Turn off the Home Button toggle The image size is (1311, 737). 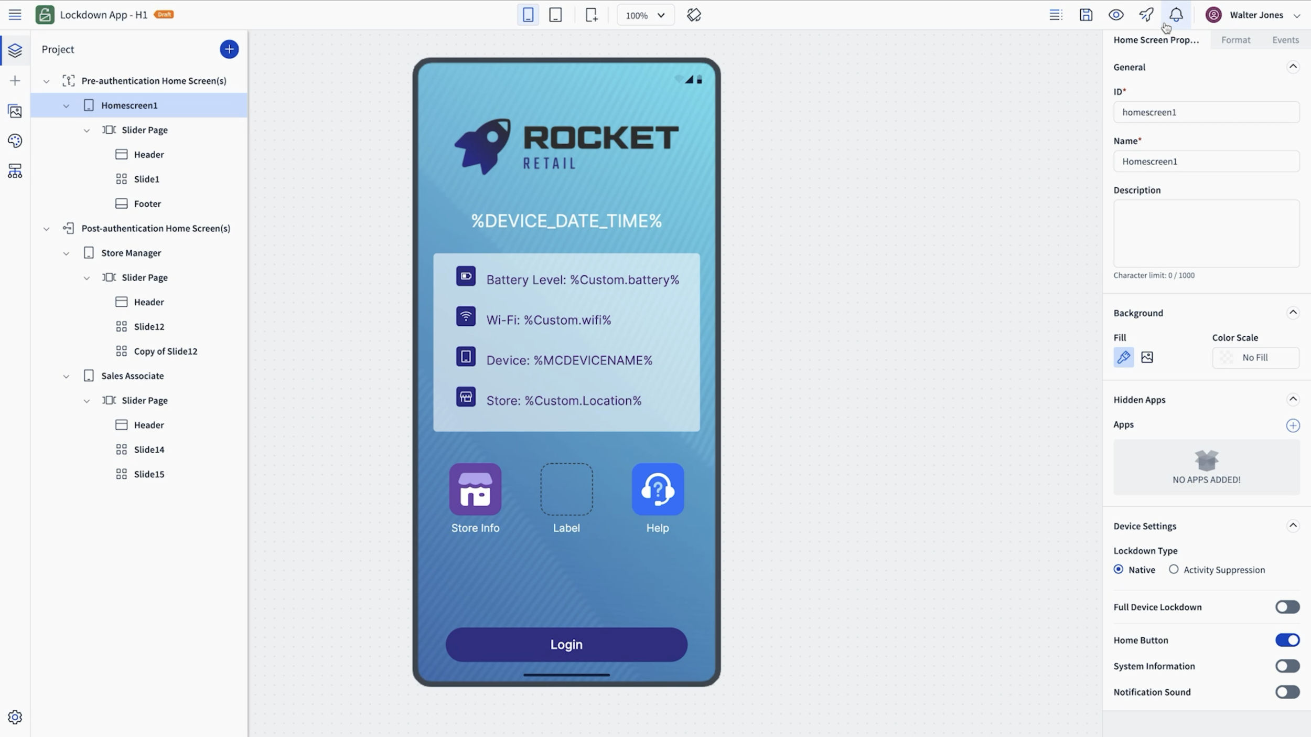pyautogui.click(x=1287, y=640)
